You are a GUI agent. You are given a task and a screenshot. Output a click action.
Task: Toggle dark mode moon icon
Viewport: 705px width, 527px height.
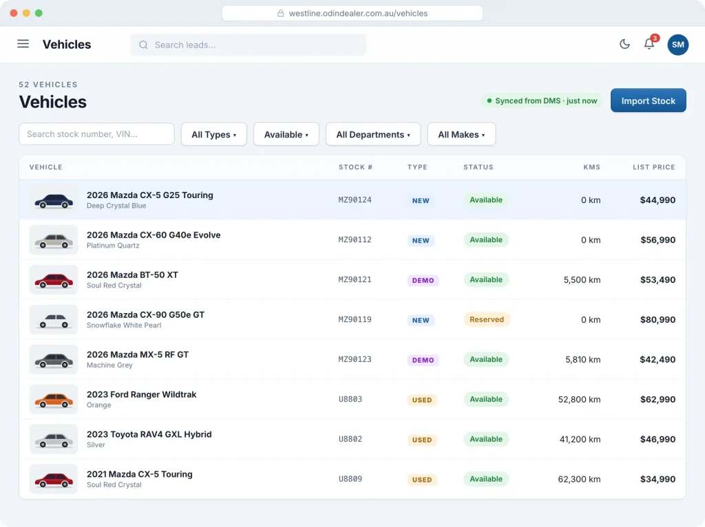coord(624,44)
